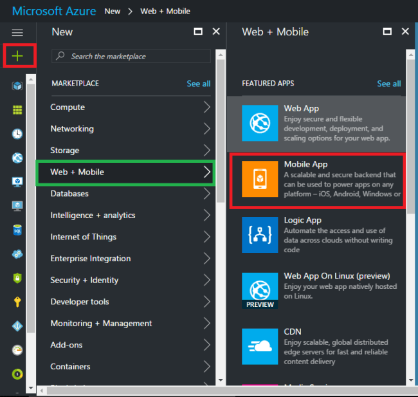Open the Security Center green shield icon
The image size is (418, 397).
pyautogui.click(x=17, y=278)
